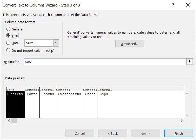Click the preview's right scroll arrow
196x140 pixels.
181,120
